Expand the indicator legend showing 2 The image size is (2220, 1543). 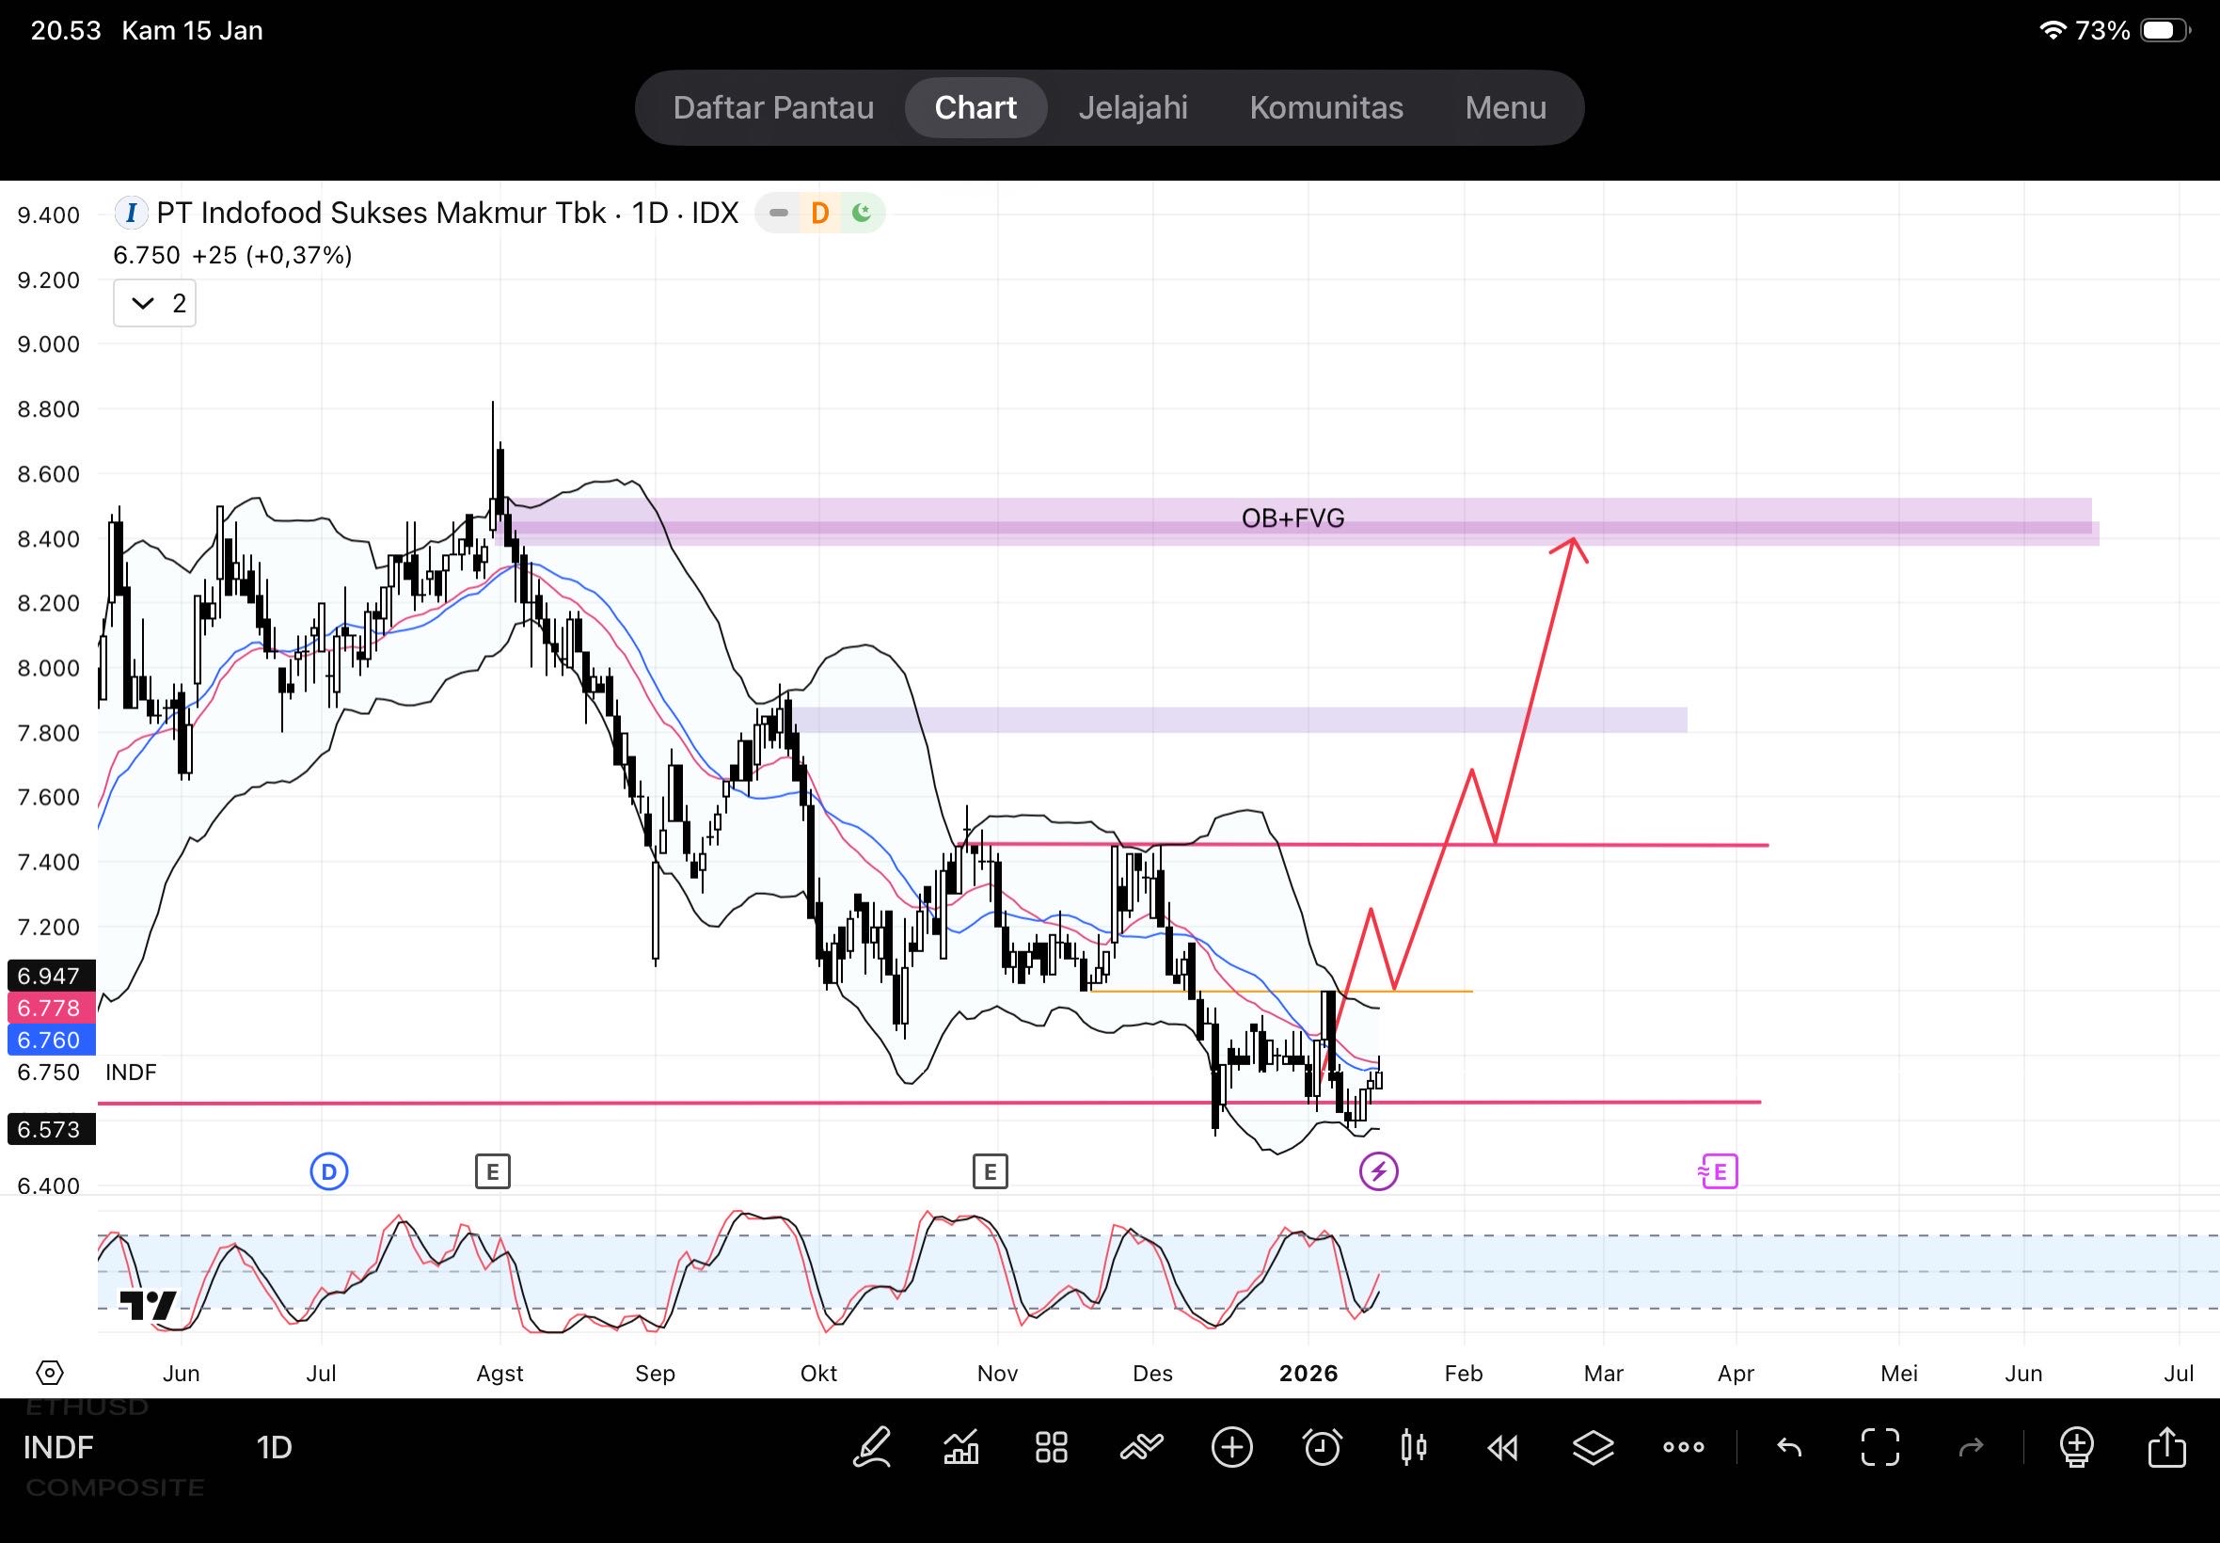[154, 304]
